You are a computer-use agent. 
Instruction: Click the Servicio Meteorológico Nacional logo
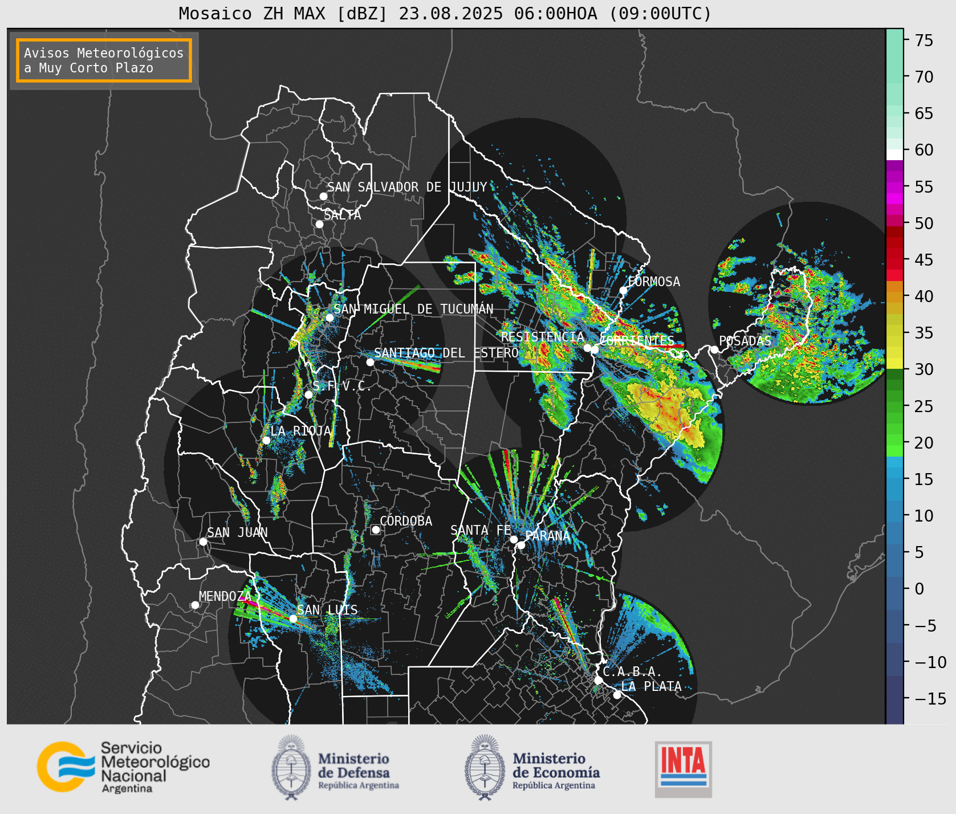coord(124,767)
